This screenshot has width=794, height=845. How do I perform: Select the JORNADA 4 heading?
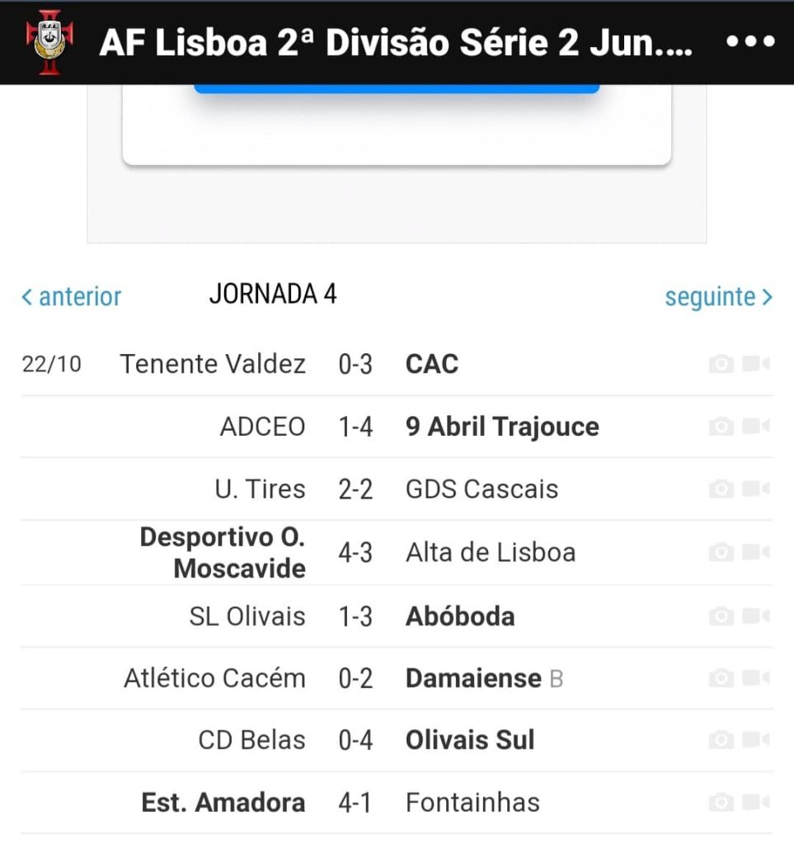pyautogui.click(x=273, y=295)
